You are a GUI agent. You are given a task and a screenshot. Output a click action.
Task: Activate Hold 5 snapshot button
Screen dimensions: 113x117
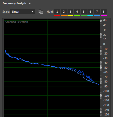[x=84, y=12]
